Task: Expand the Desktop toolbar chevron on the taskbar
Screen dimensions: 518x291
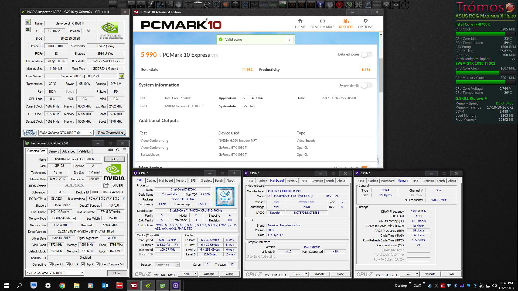Action: coord(410,283)
